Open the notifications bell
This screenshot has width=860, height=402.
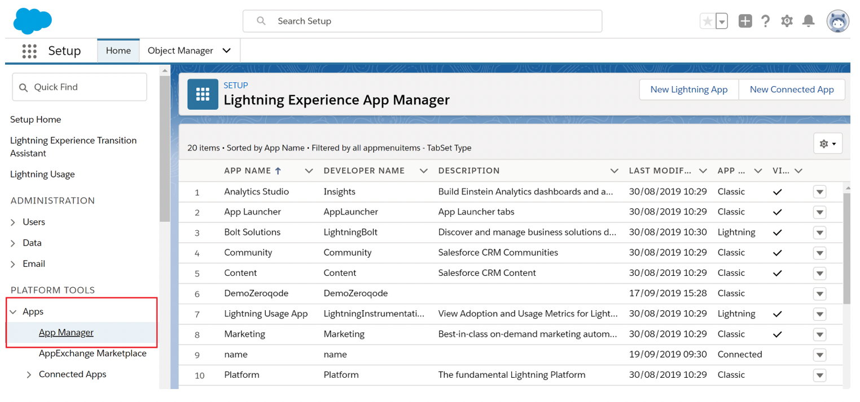click(809, 21)
